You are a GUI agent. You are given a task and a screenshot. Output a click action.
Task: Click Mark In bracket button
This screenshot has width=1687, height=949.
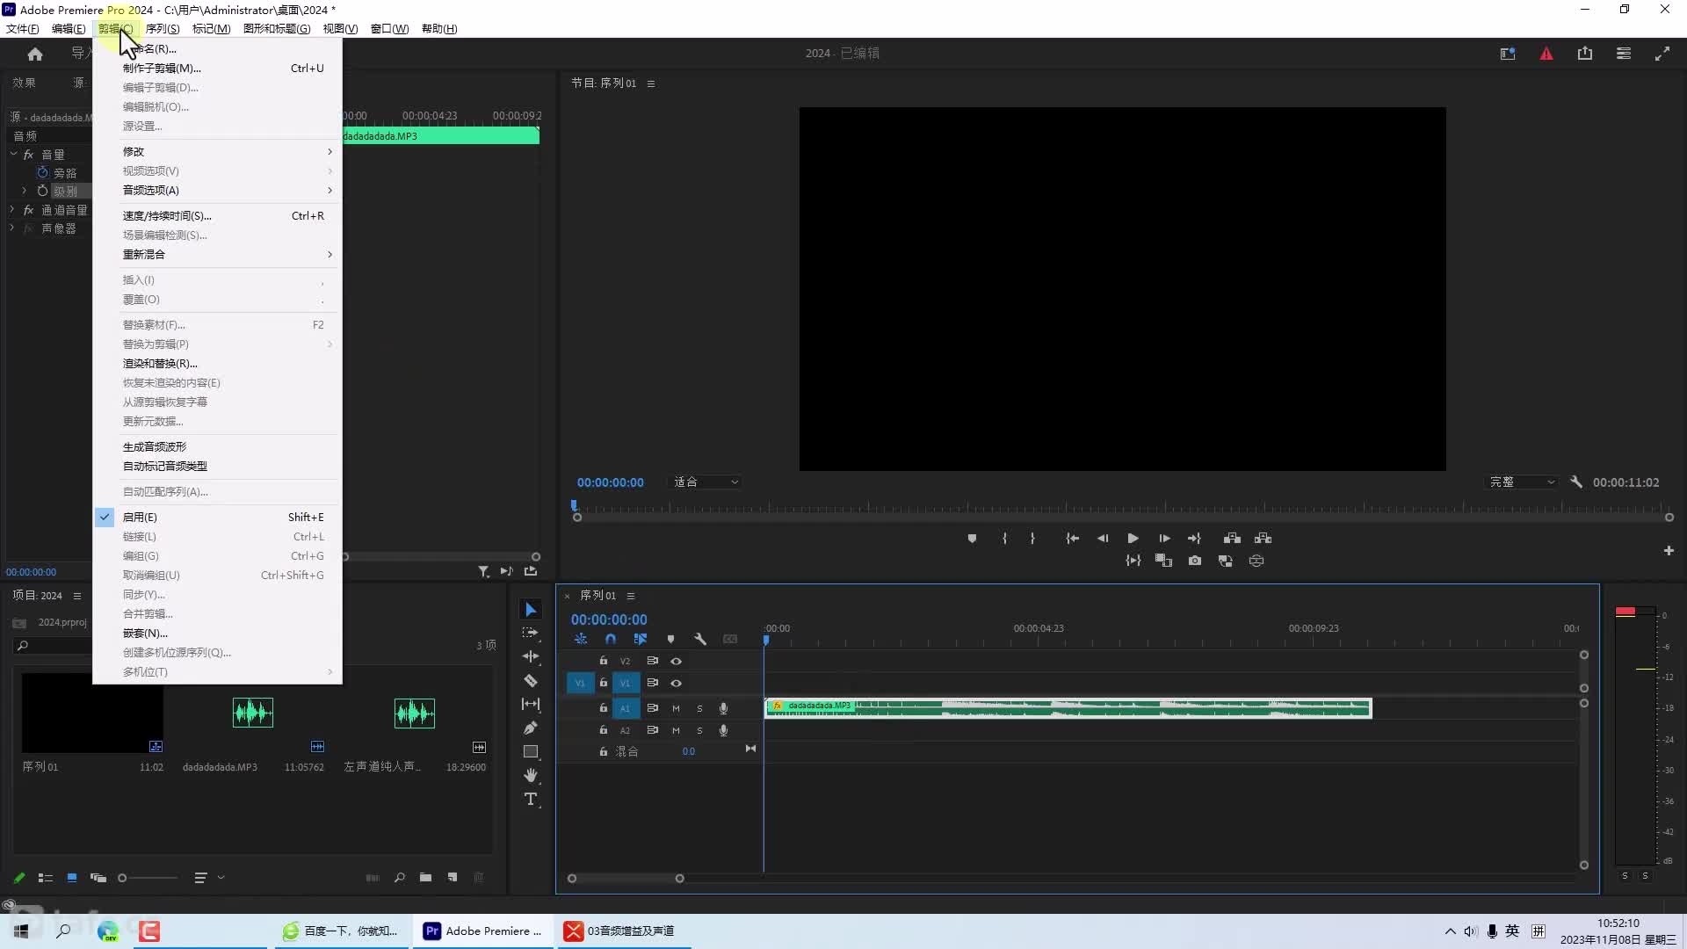pyautogui.click(x=1004, y=539)
